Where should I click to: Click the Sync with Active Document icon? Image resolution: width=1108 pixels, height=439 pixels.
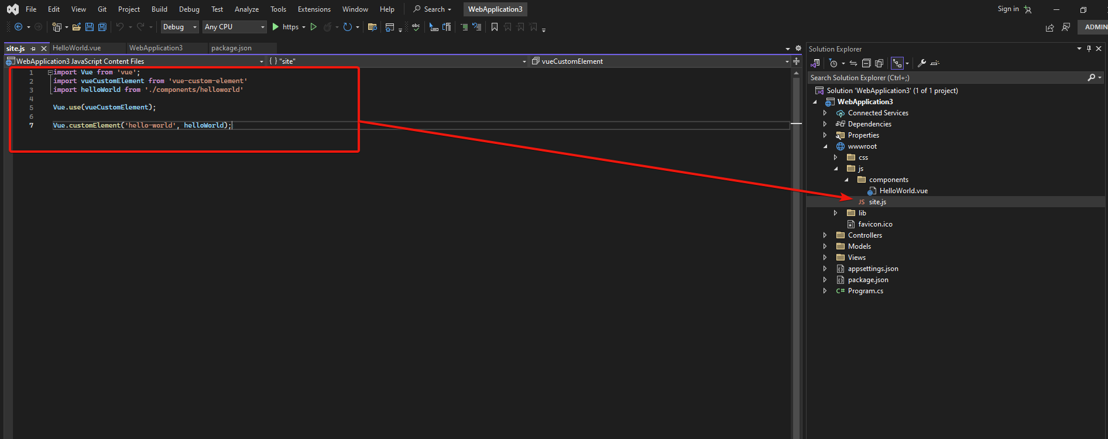(x=853, y=63)
